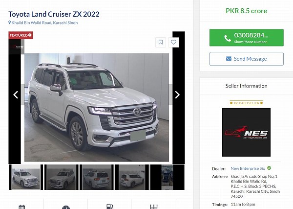Open Khalid Bin Walid Road location link

(x=44, y=23)
